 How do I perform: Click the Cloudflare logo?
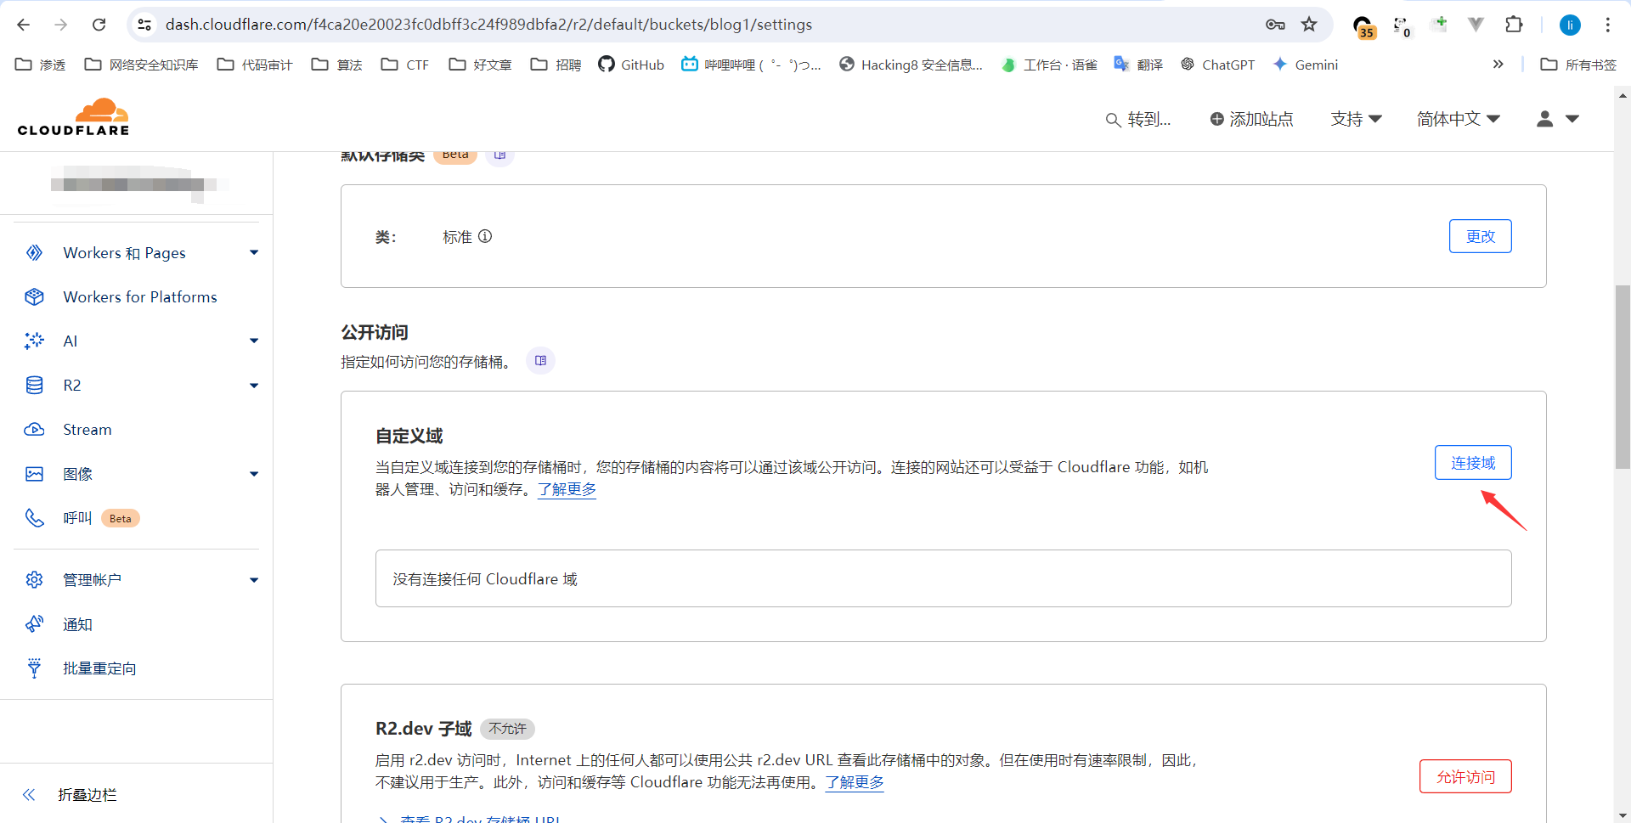pyautogui.click(x=74, y=117)
